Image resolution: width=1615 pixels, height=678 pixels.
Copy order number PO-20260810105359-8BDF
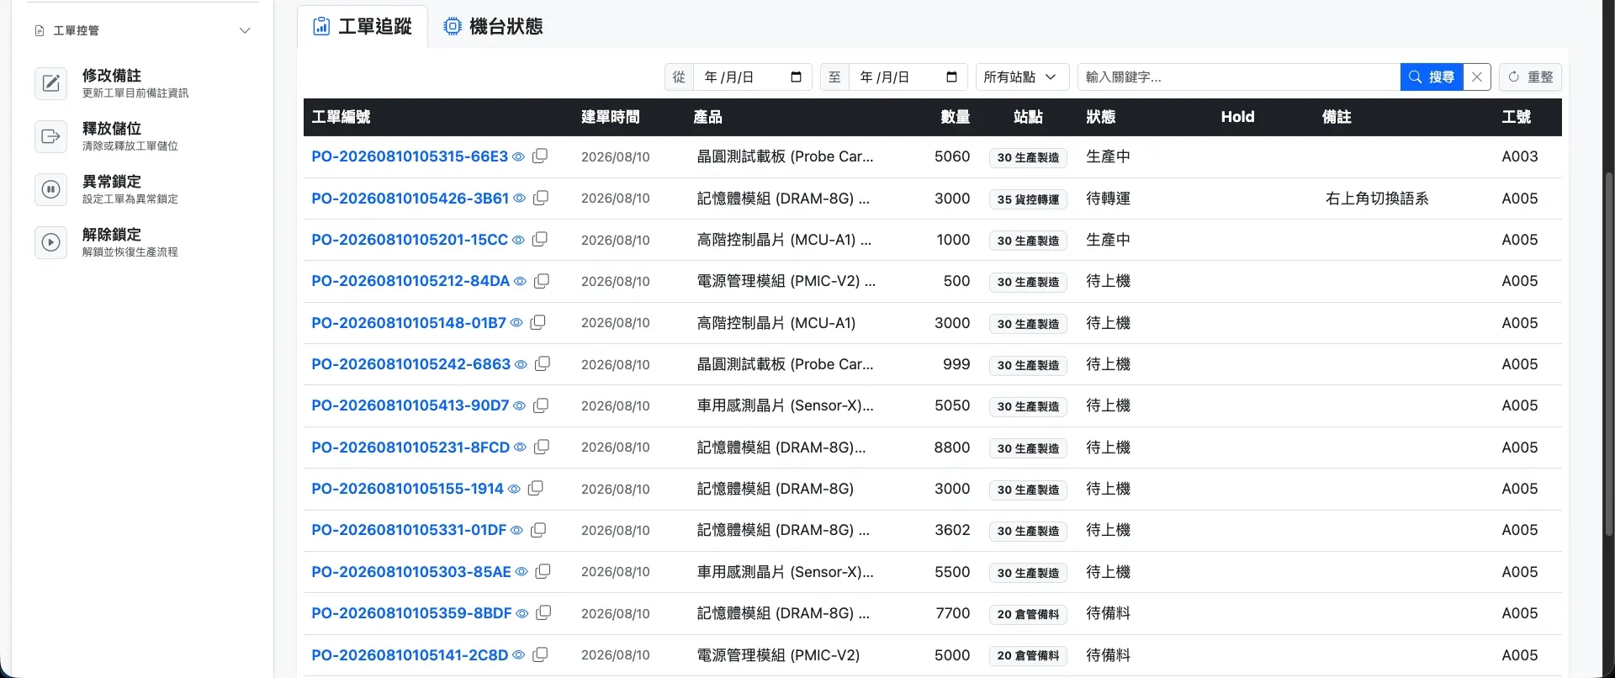pos(543,612)
